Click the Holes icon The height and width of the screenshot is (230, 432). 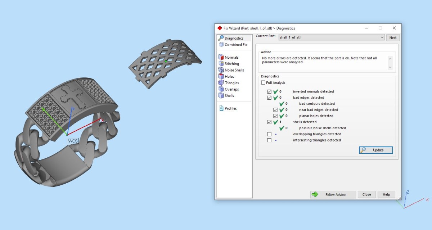[x=221, y=76]
